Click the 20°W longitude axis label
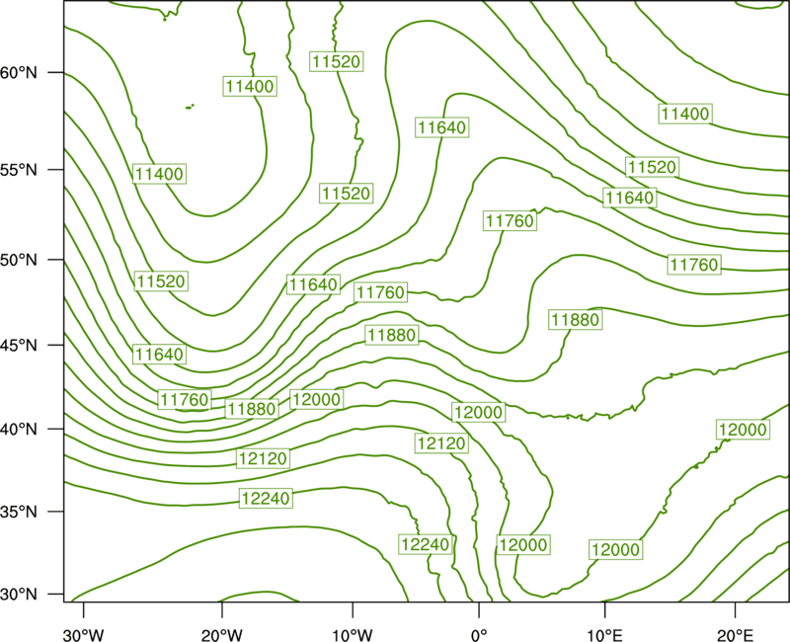790x642 pixels. [222, 635]
